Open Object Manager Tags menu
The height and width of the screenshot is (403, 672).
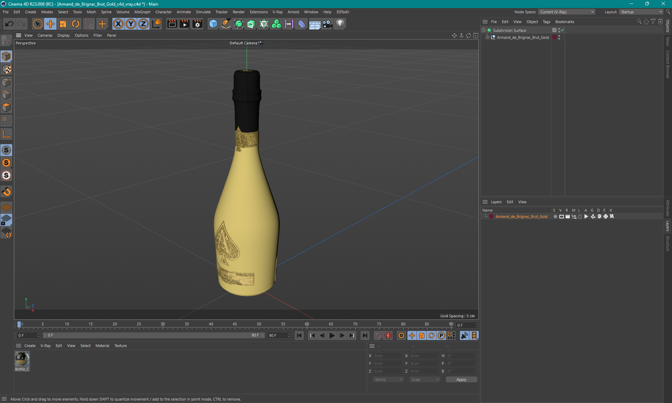(546, 22)
